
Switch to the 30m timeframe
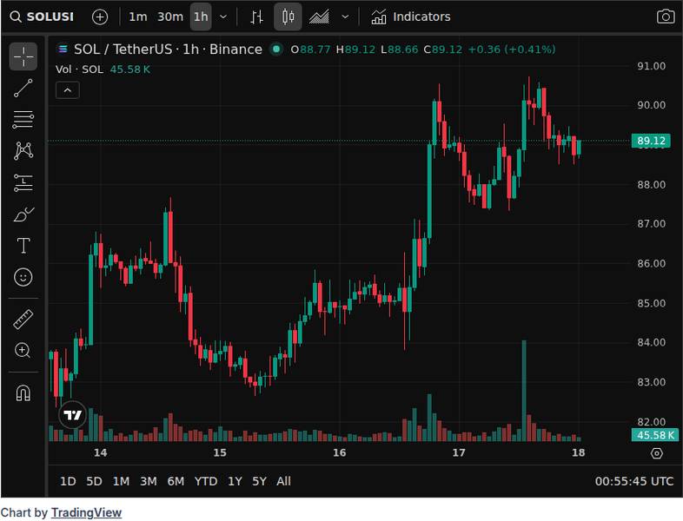169,17
